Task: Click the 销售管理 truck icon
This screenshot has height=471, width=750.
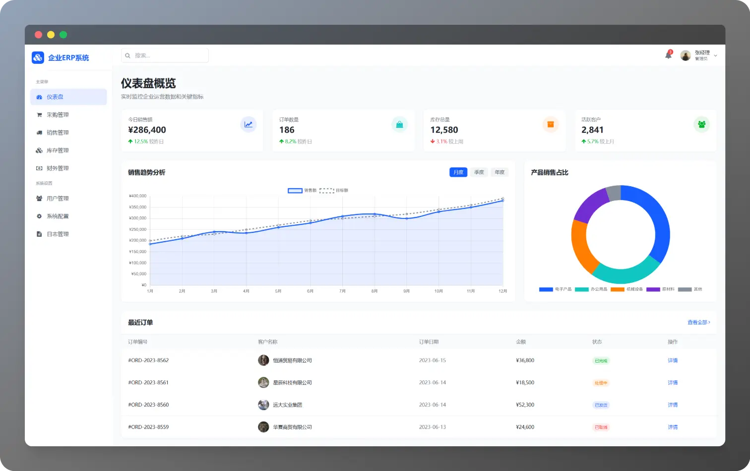Action: coord(40,132)
